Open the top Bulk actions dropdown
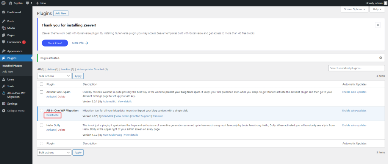The width and height of the screenshot is (388, 164). click(x=54, y=76)
